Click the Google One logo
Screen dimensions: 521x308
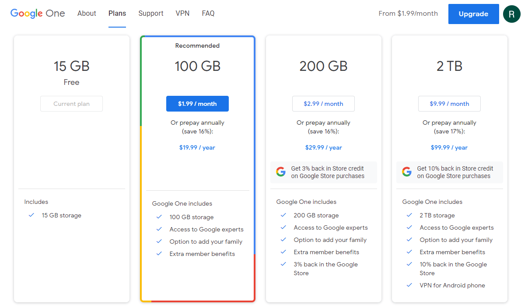click(37, 13)
